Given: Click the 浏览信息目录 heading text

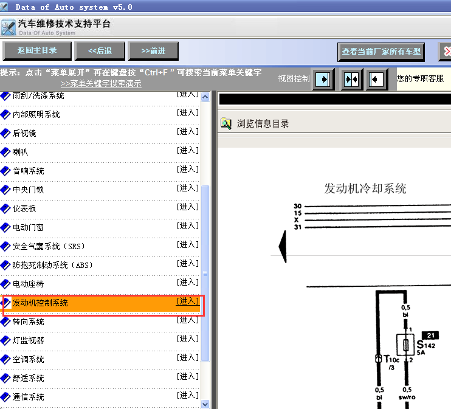Looking at the screenshot, I should click(x=263, y=124).
